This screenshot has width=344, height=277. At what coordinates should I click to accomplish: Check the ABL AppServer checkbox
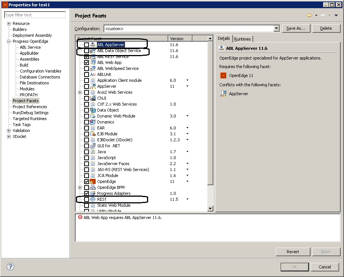point(87,45)
